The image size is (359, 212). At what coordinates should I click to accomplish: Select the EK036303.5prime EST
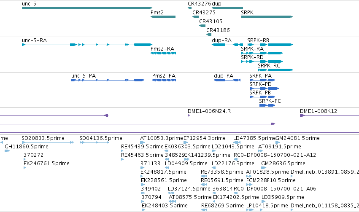167,151
